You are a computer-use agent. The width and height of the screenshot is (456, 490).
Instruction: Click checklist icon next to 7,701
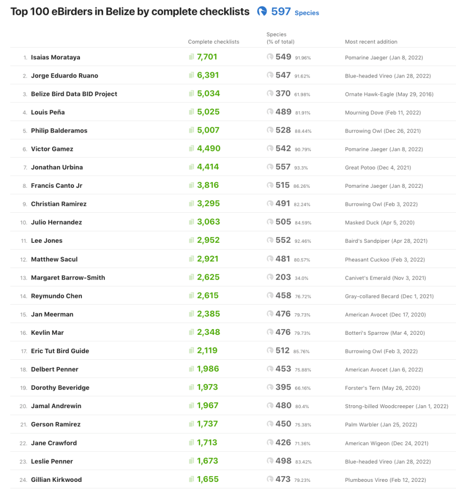point(192,57)
